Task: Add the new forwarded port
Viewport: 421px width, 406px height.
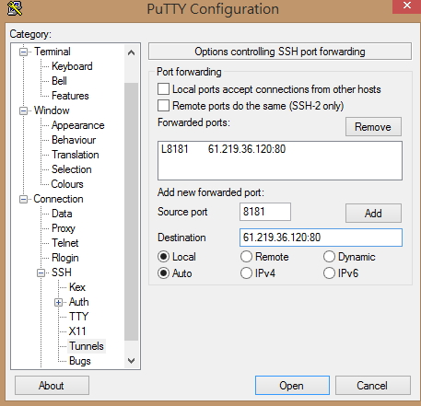Action: 373,213
